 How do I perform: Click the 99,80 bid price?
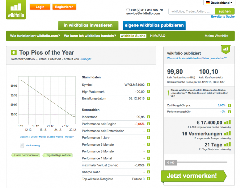pos(175,72)
